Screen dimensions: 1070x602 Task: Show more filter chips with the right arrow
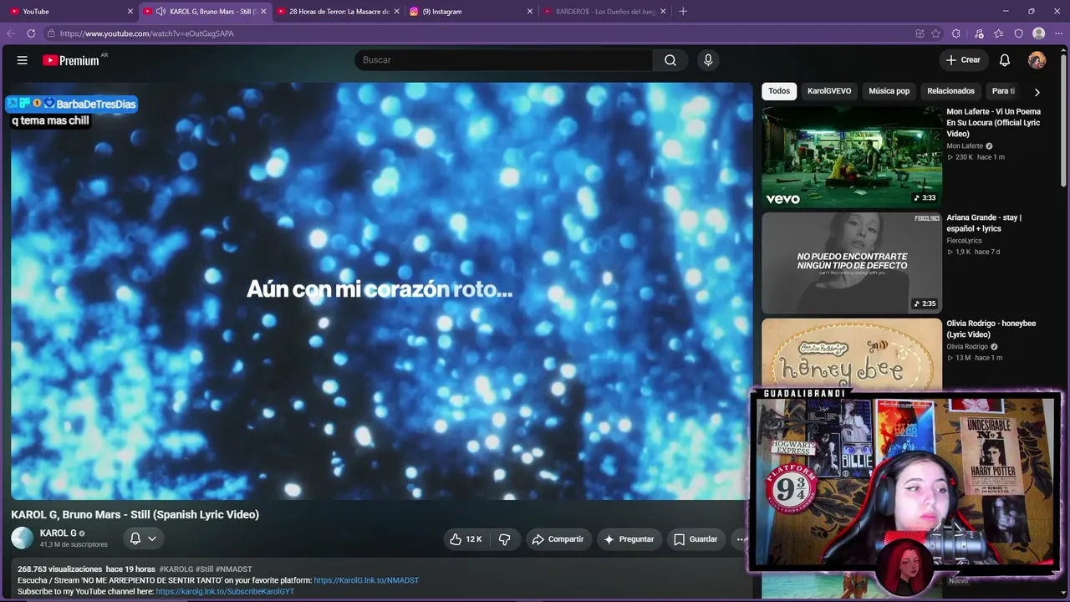[1037, 92]
